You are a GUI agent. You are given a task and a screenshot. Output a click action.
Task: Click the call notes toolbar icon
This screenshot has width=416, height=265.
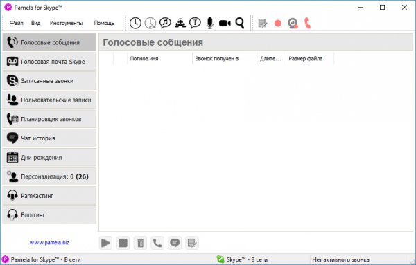(263, 24)
